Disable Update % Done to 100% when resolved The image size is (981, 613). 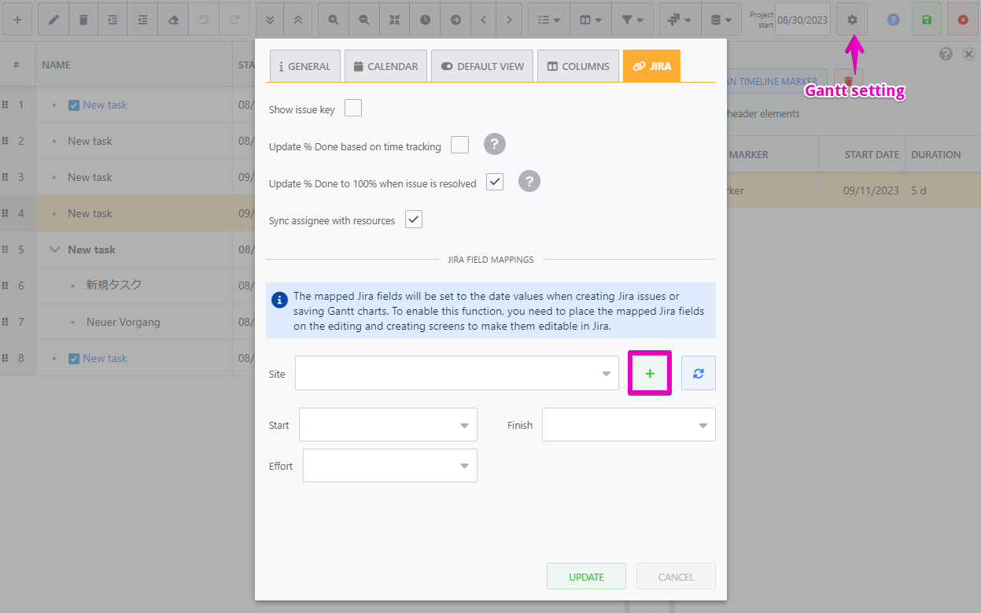(x=495, y=182)
